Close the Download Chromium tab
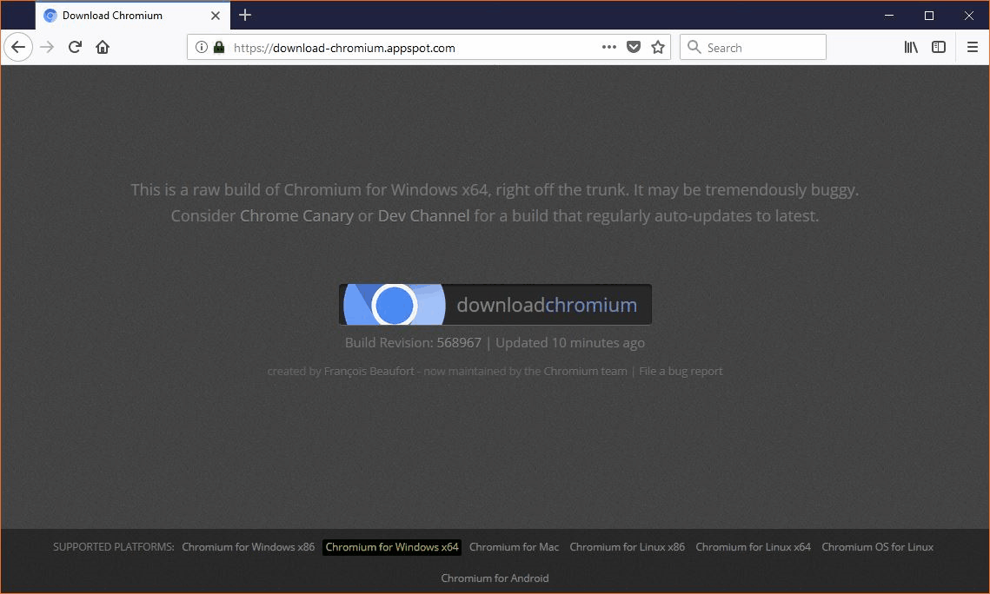990x594 pixels. 216,16
